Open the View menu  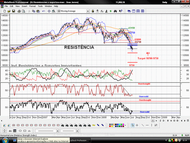[17, 6]
